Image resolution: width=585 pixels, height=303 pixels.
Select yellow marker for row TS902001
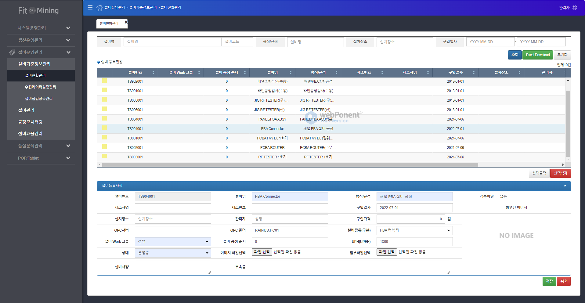(x=104, y=81)
